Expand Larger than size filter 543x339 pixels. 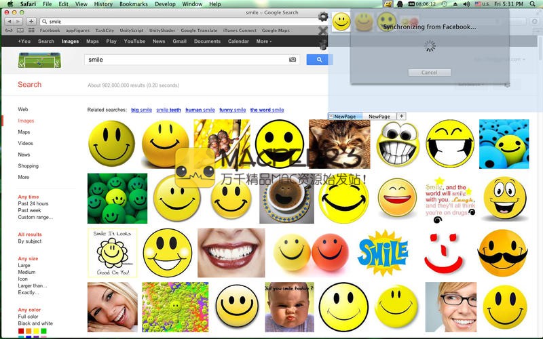point(32,285)
